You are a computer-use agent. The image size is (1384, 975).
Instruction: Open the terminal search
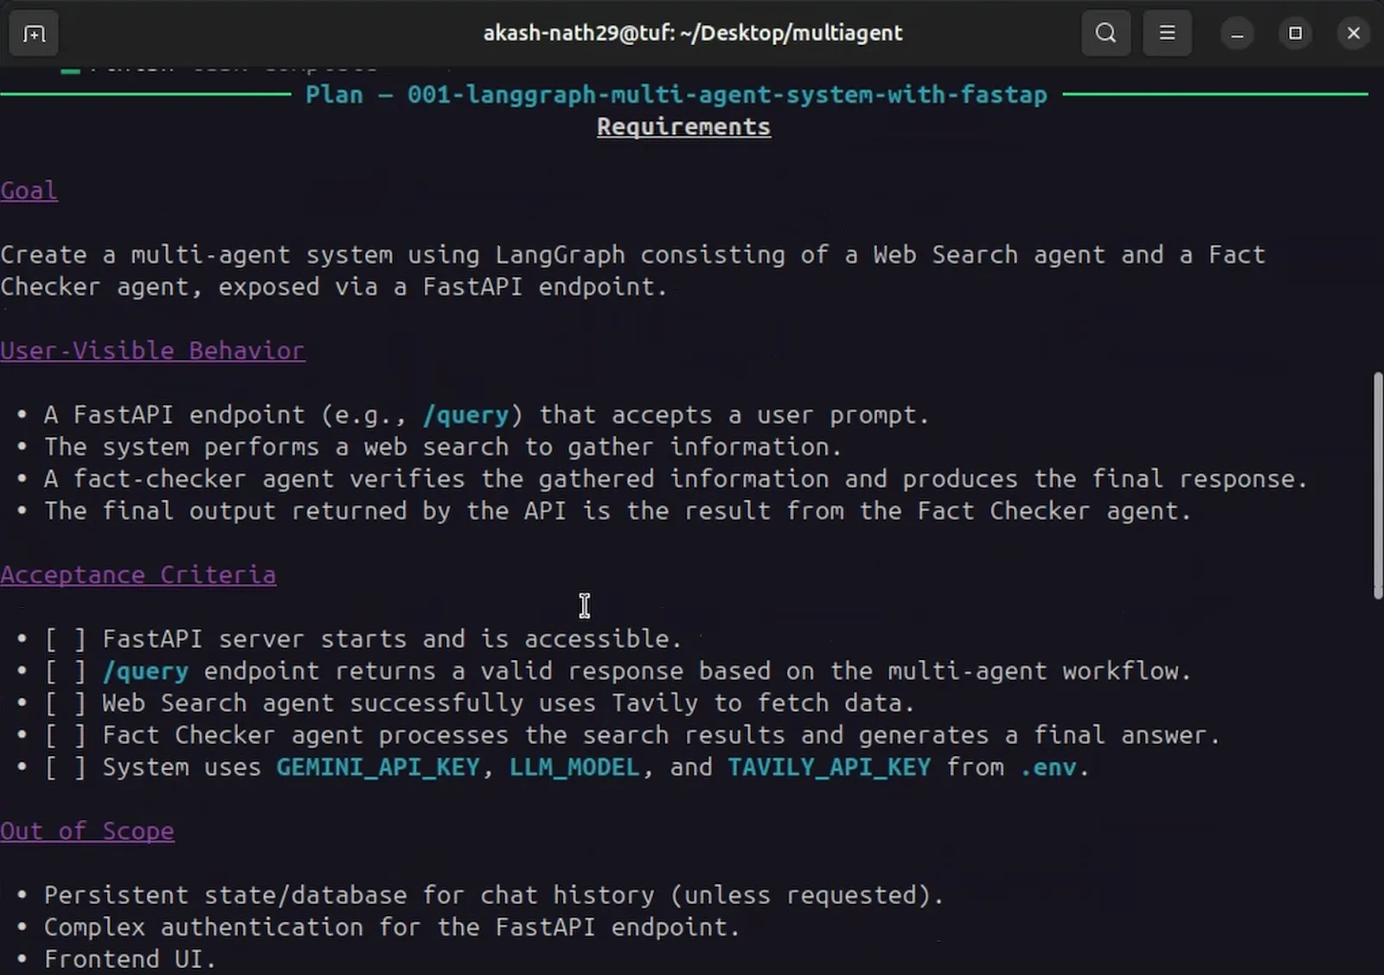tap(1105, 33)
